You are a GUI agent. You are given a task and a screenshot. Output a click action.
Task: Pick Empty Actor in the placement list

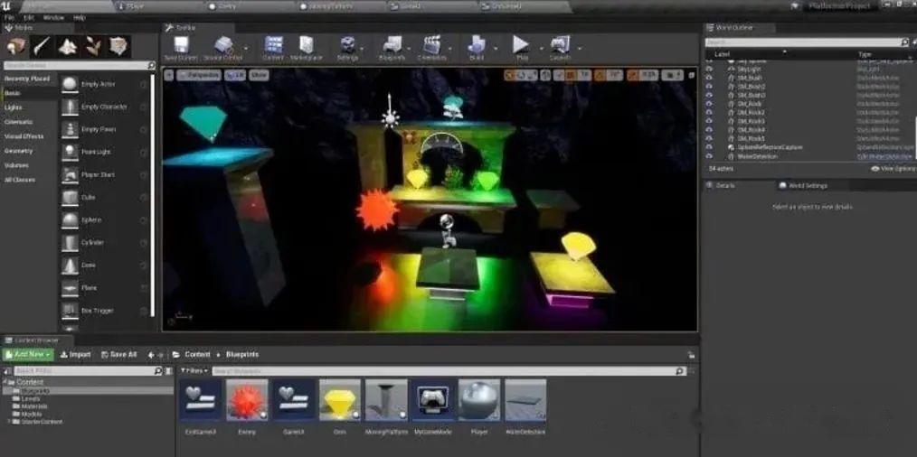(104, 84)
